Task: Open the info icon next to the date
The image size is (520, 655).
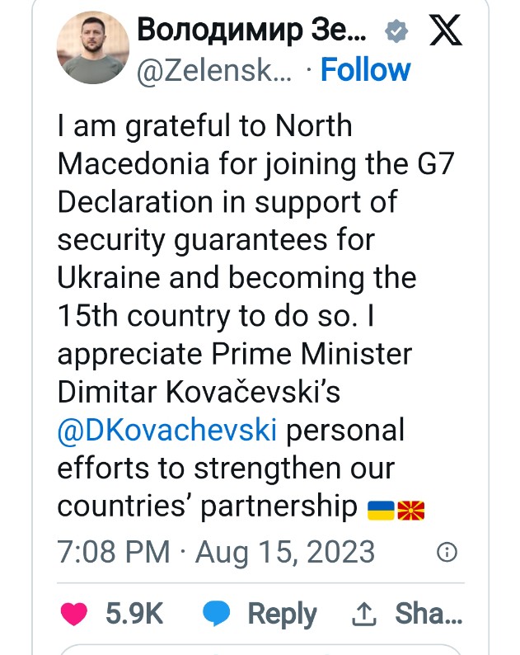Action: pyautogui.click(x=447, y=552)
